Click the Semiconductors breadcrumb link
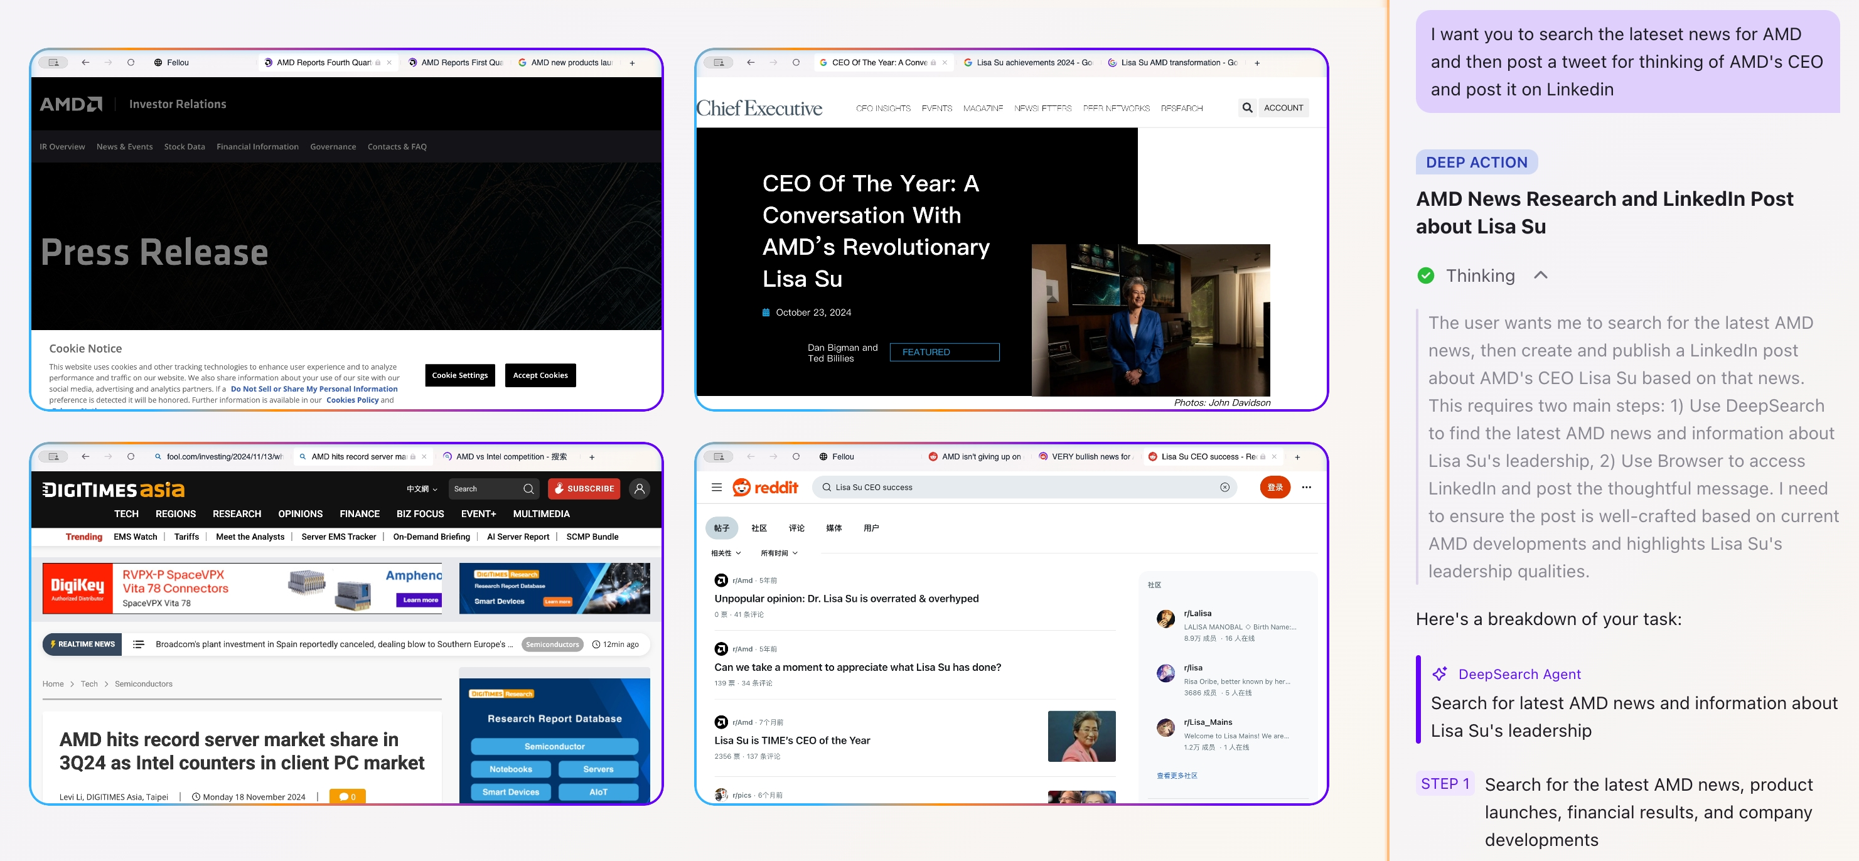The image size is (1859, 861). tap(144, 684)
